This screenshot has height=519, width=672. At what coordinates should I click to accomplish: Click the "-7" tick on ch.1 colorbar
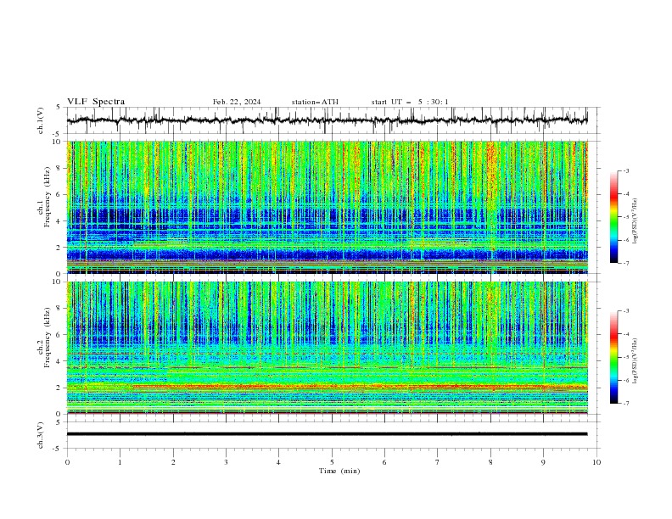pyautogui.click(x=625, y=263)
